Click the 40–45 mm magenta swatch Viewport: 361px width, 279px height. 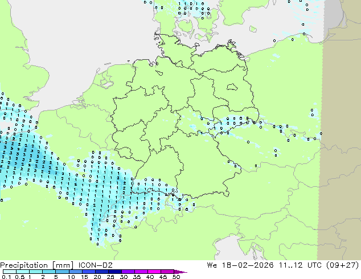point(154,272)
